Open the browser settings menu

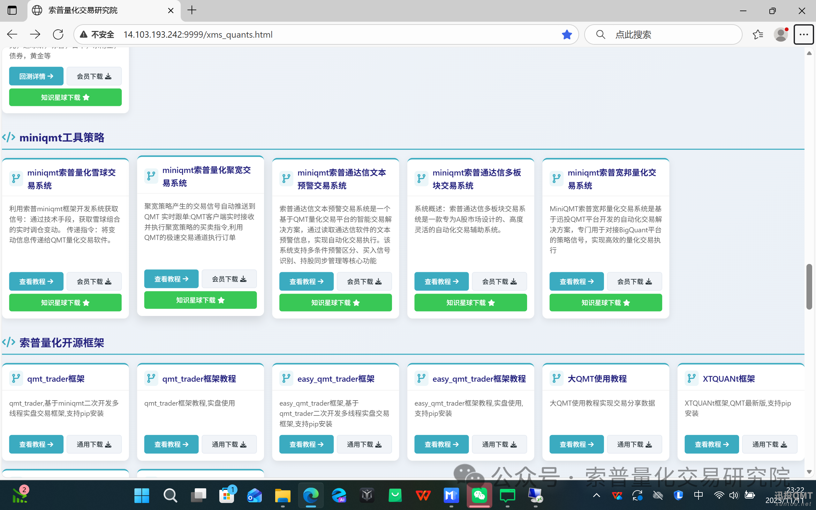coord(803,34)
